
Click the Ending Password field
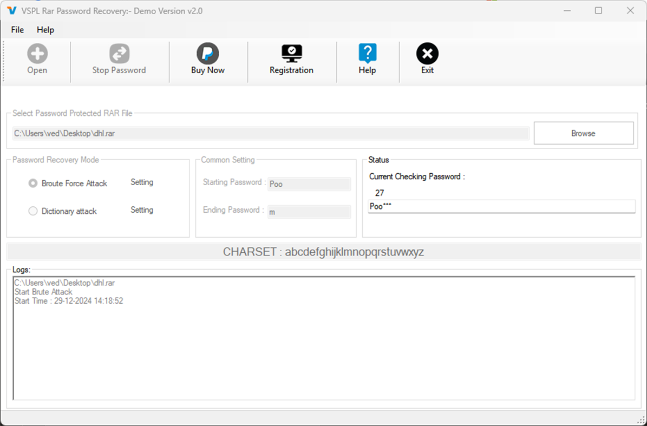pos(309,212)
